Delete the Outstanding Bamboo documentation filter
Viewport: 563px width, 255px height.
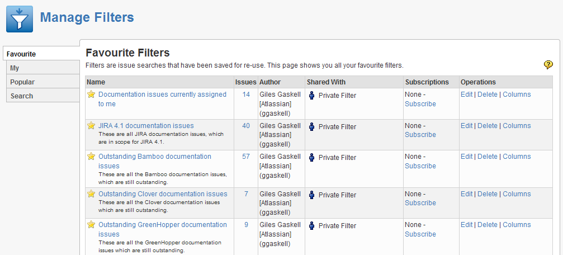coord(487,157)
